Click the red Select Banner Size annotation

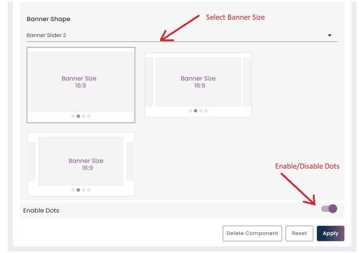tap(235, 17)
